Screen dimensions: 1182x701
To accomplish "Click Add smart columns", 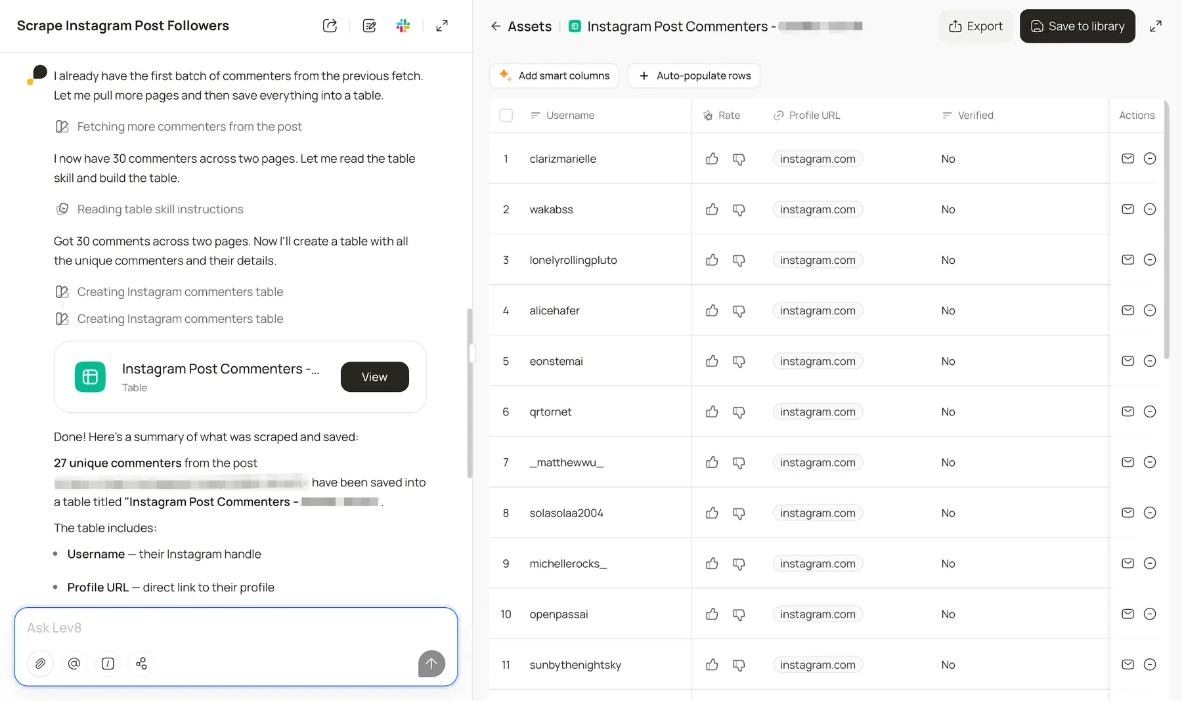I will 554,75.
